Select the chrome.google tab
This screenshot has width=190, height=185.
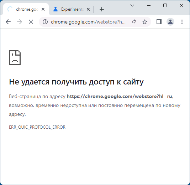(26, 9)
